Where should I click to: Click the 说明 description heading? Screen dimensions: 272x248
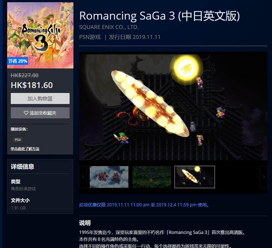tap(85, 223)
